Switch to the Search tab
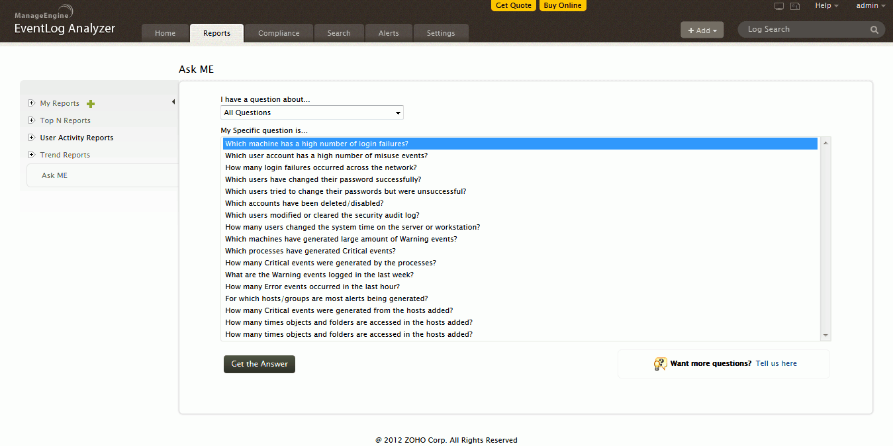Viewport: 893px width, 446px height. point(339,33)
